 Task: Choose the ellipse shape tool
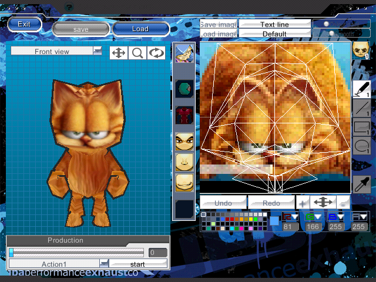click(362, 146)
